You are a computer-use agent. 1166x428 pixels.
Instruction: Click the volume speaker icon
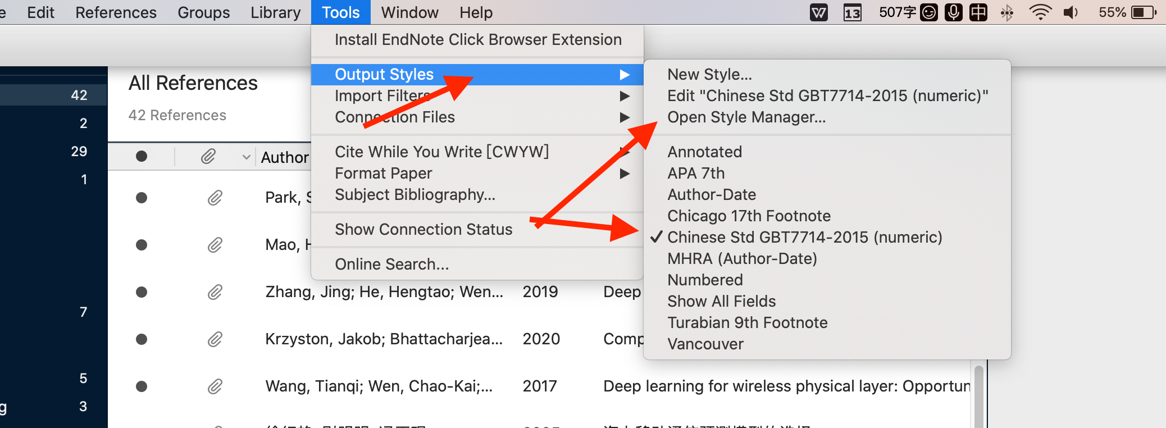coord(1071,12)
